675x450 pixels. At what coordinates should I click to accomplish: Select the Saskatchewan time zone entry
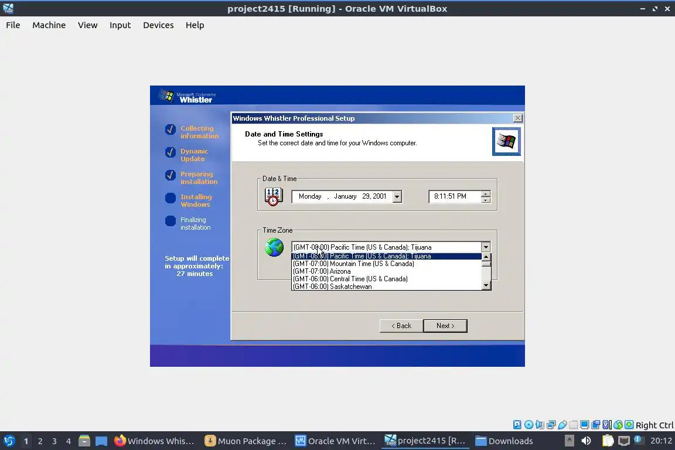point(386,287)
